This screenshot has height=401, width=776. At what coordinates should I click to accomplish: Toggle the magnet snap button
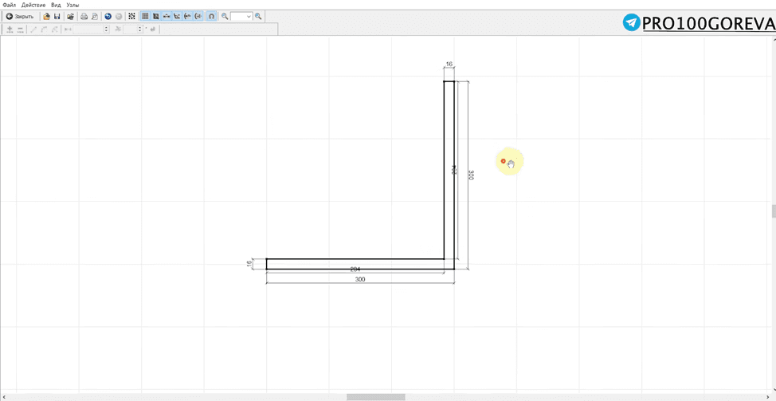[x=211, y=16]
